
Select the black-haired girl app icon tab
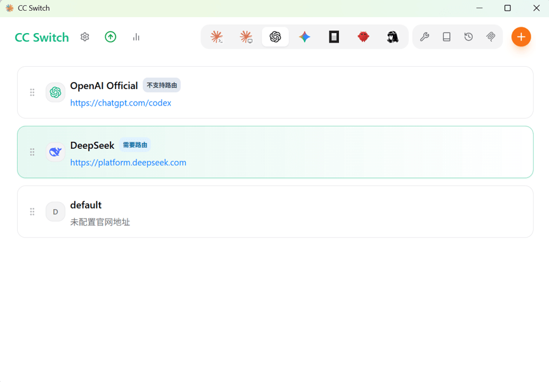coord(392,37)
